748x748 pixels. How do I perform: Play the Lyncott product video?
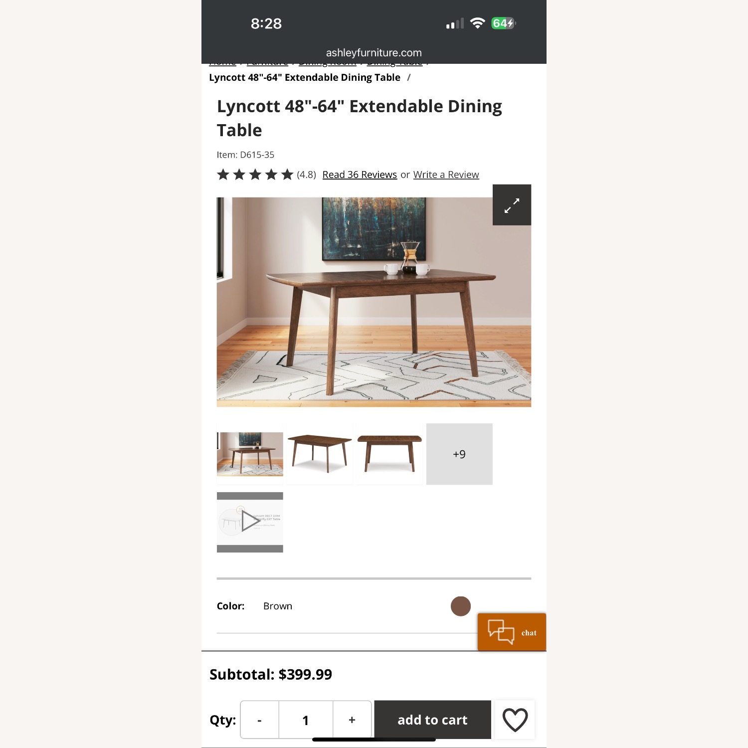pyautogui.click(x=250, y=522)
